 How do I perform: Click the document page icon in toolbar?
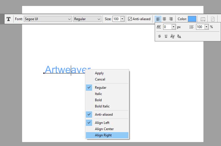point(213,19)
